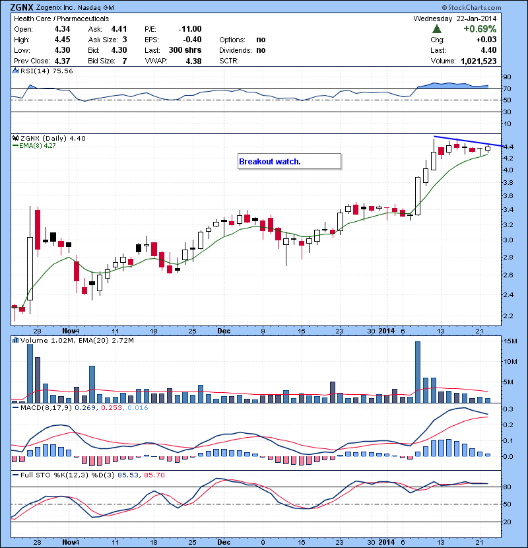Click the P/E value -11.00
This screenshot has height=548, width=528.
pos(190,29)
